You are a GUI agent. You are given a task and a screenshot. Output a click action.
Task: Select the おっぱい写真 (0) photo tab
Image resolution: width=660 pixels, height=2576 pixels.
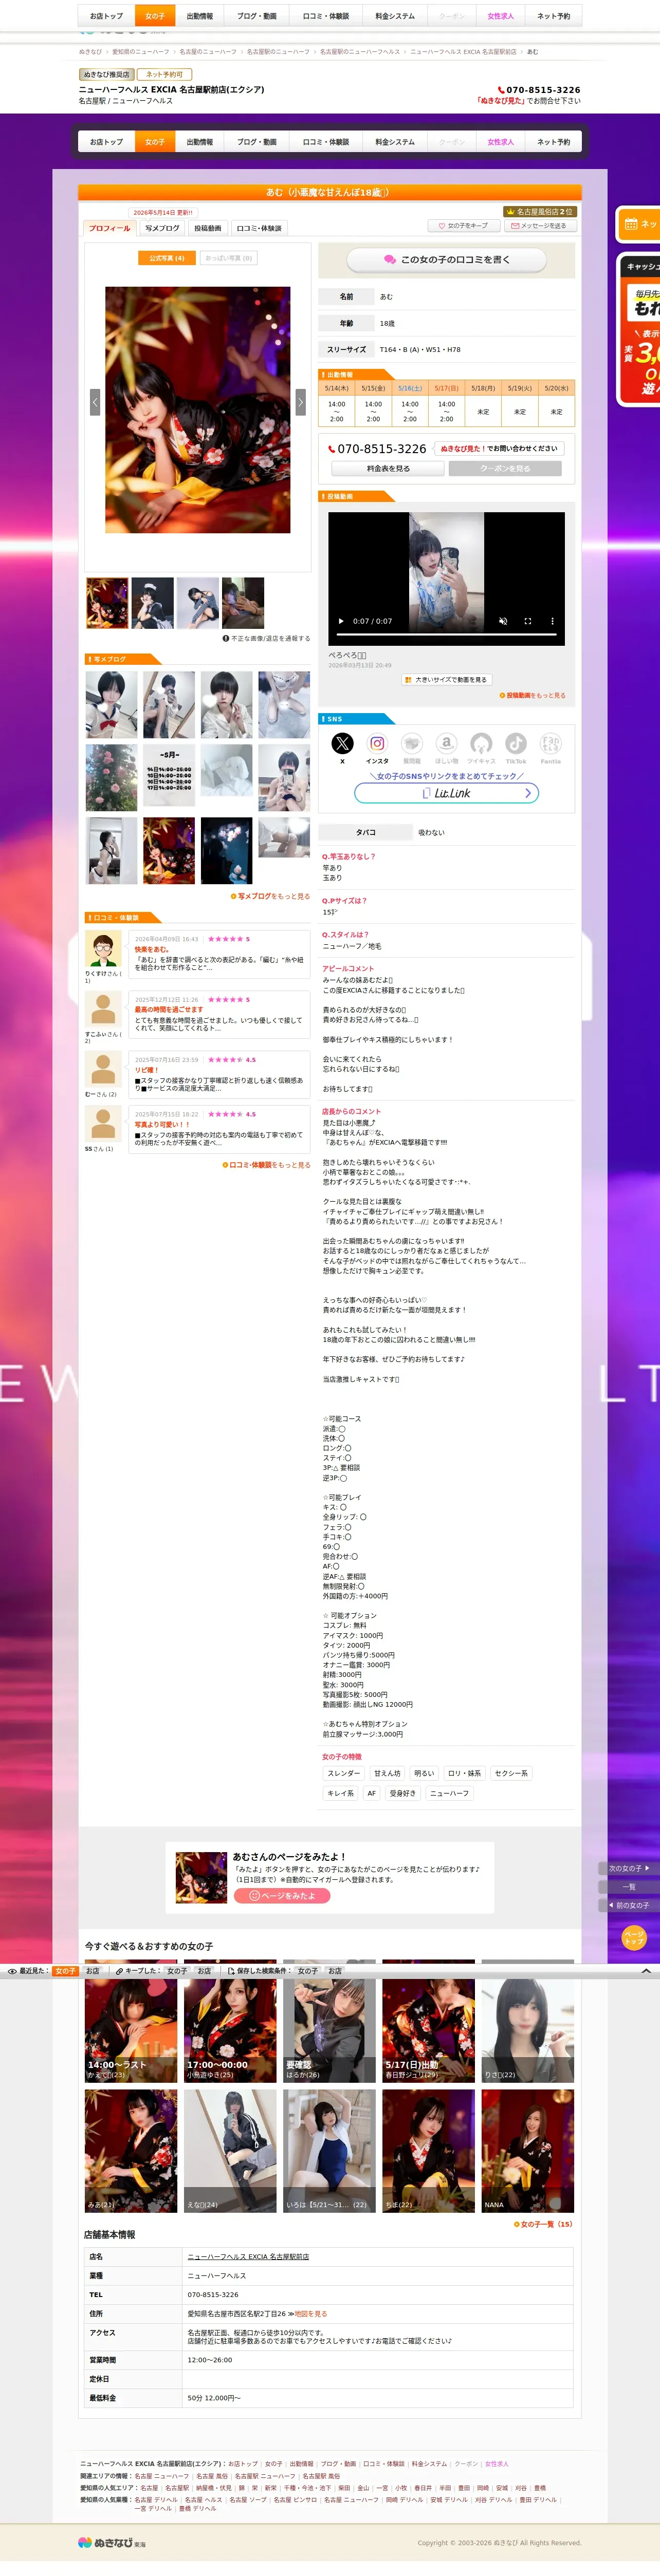point(229,258)
